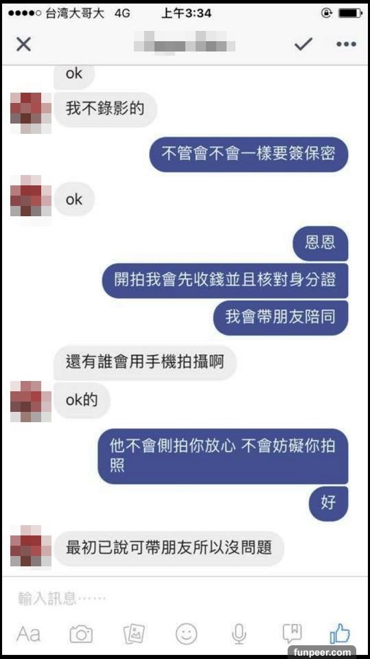Screen dimensions: 370x659
Task: Open the sticker bubble icon next to thumbs-up
Action: pyautogui.click(x=292, y=634)
